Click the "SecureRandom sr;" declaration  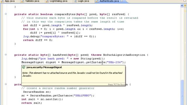37,92
